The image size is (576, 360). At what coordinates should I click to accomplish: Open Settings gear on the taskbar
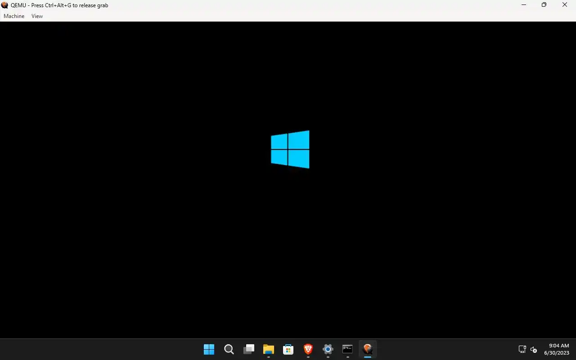[x=328, y=349]
